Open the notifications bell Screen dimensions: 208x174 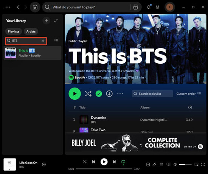pyautogui.click(x=149, y=7)
